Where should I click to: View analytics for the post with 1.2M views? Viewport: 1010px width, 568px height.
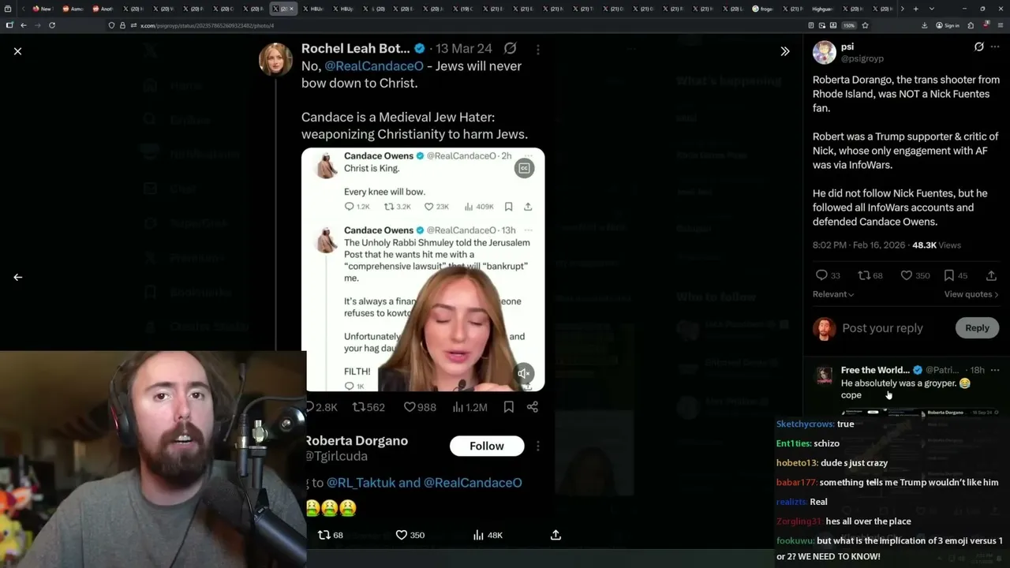[469, 407]
